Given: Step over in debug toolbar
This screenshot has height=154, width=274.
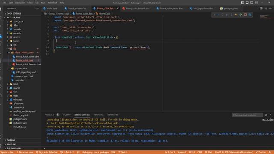Looking at the screenshot, I should pyautogui.click(x=222, y=15).
